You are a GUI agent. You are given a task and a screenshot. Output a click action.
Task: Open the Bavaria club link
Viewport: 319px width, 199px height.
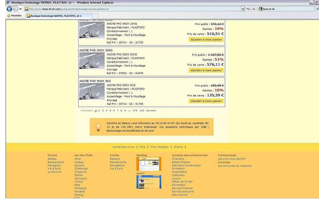79,165
